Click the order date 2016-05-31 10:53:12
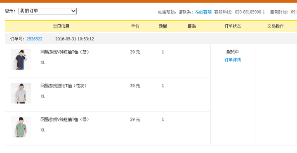The width and height of the screenshot is (297, 153). (75, 39)
